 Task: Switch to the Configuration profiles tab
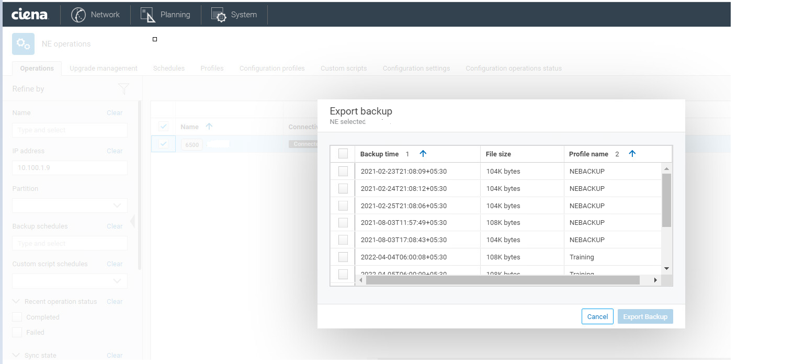(272, 69)
